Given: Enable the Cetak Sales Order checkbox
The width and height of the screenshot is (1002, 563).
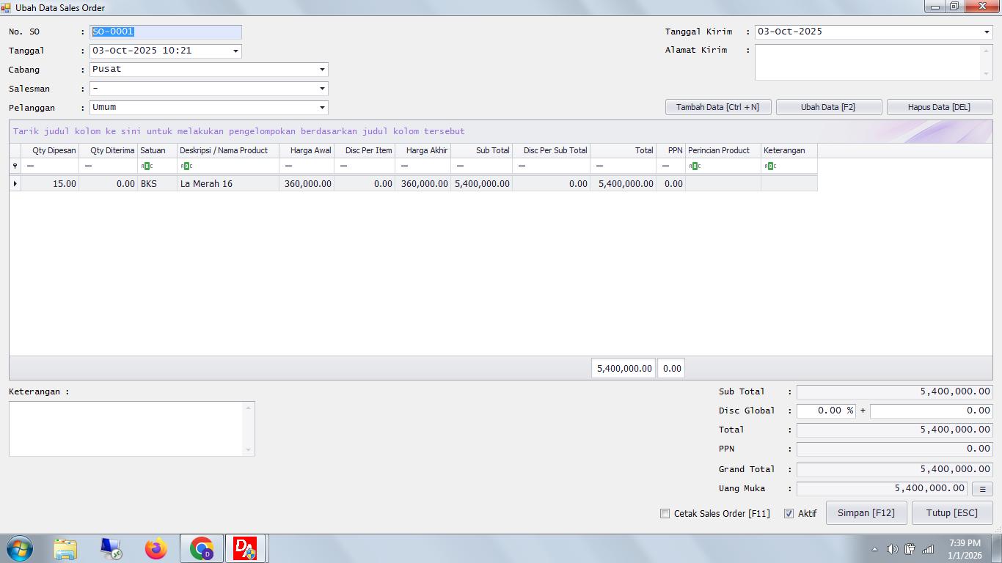Looking at the screenshot, I should coord(665,514).
